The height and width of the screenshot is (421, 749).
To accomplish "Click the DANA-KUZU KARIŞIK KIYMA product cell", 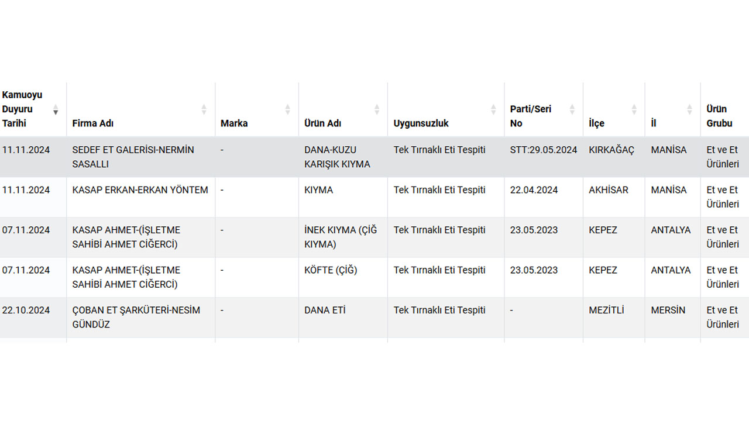I will [337, 157].
